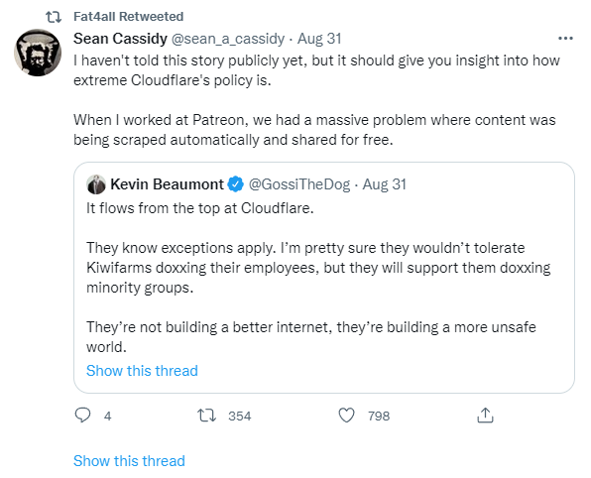Click the reply speech bubble icon
The width and height of the screenshot is (591, 478).
(x=82, y=416)
